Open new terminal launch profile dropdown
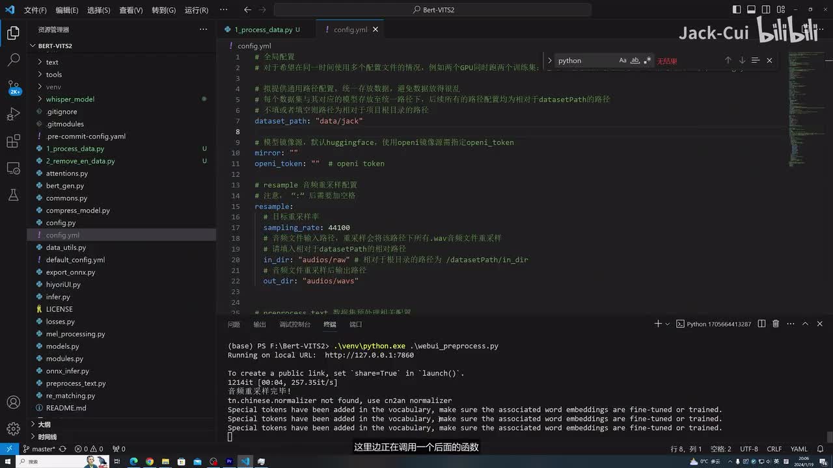 pyautogui.click(x=667, y=324)
